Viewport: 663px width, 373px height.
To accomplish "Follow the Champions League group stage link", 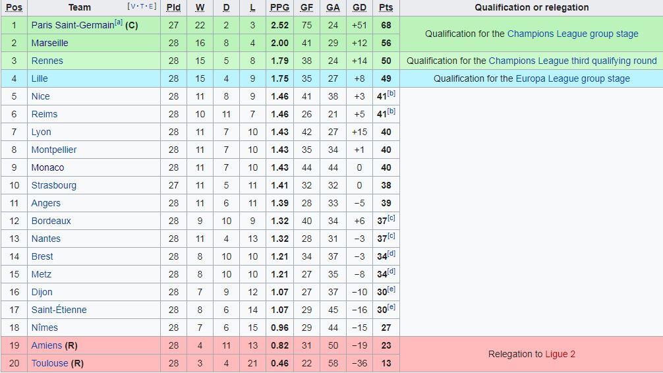I will [573, 34].
